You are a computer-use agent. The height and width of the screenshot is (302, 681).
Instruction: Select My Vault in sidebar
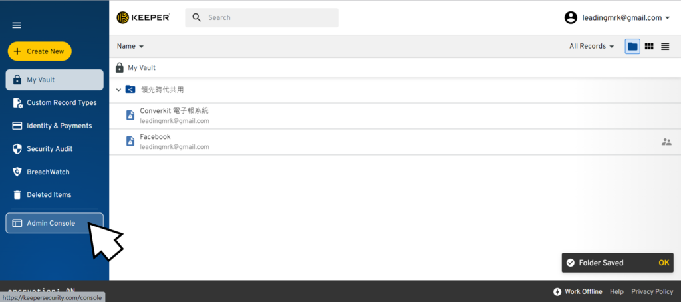pyautogui.click(x=55, y=80)
